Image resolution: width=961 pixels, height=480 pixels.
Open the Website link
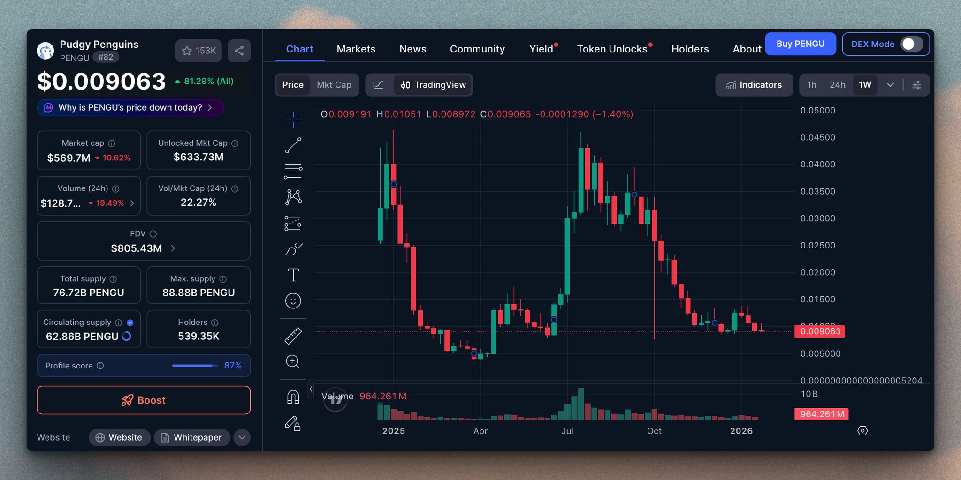(120, 437)
